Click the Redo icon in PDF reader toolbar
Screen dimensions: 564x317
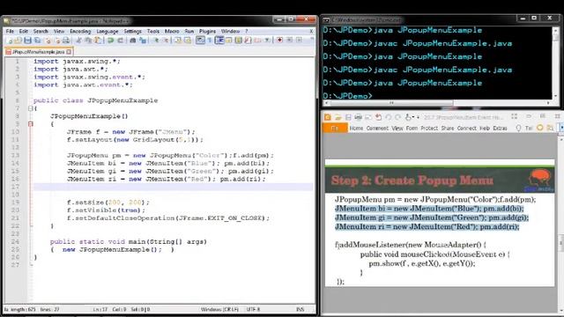pyautogui.click(x=397, y=117)
